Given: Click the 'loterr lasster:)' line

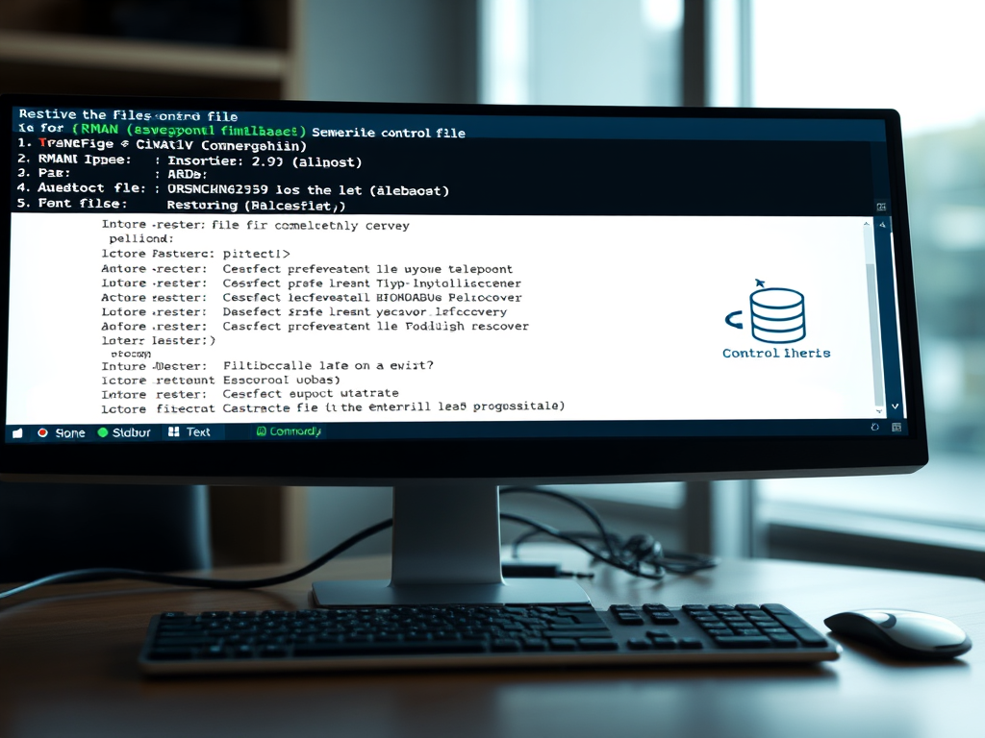Looking at the screenshot, I should (x=159, y=340).
